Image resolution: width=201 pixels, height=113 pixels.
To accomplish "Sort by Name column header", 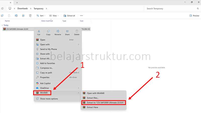I will (x=7, y=21).
